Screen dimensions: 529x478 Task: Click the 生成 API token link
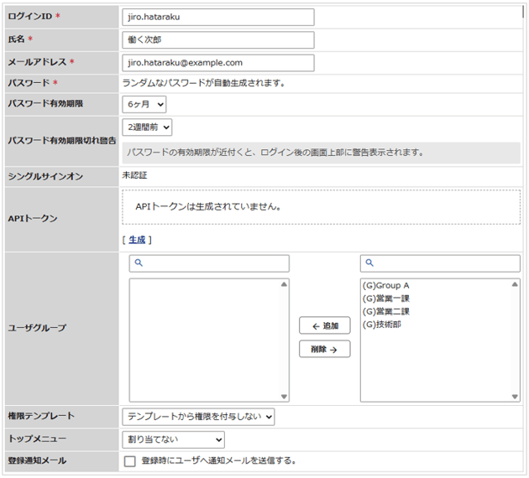pyautogui.click(x=137, y=240)
